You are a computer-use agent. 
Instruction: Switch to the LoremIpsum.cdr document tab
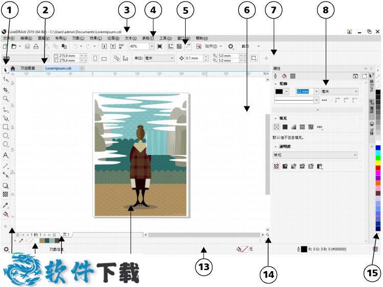pyautogui.click(x=58, y=68)
